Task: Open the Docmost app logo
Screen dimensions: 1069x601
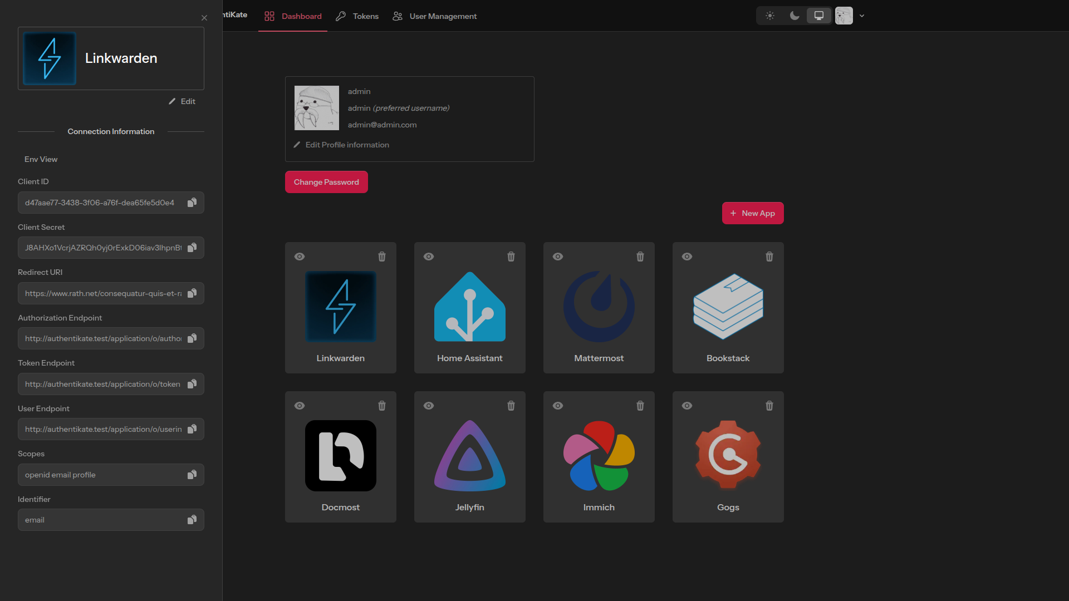Action: [341, 456]
